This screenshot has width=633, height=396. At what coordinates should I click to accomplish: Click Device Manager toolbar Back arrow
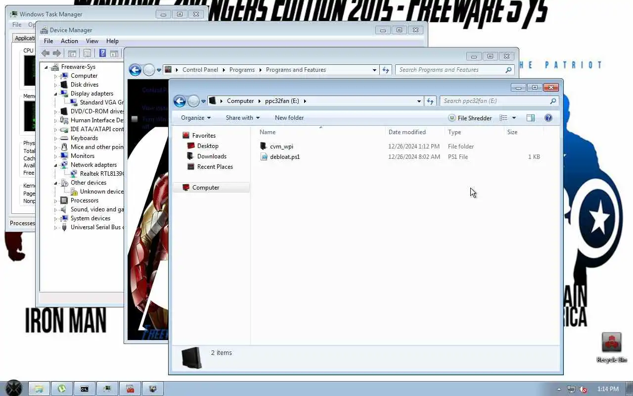click(x=45, y=53)
